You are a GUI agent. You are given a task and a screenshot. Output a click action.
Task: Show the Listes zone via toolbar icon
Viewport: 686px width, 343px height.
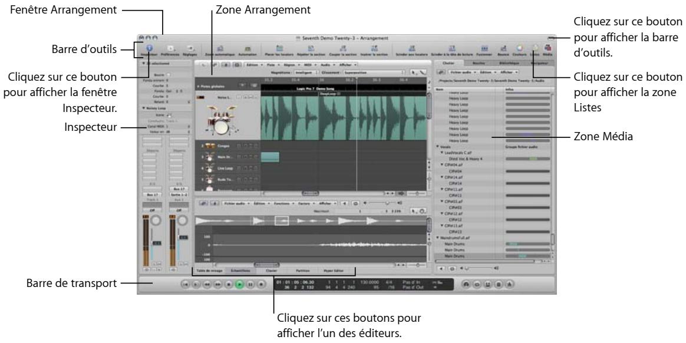coord(535,48)
